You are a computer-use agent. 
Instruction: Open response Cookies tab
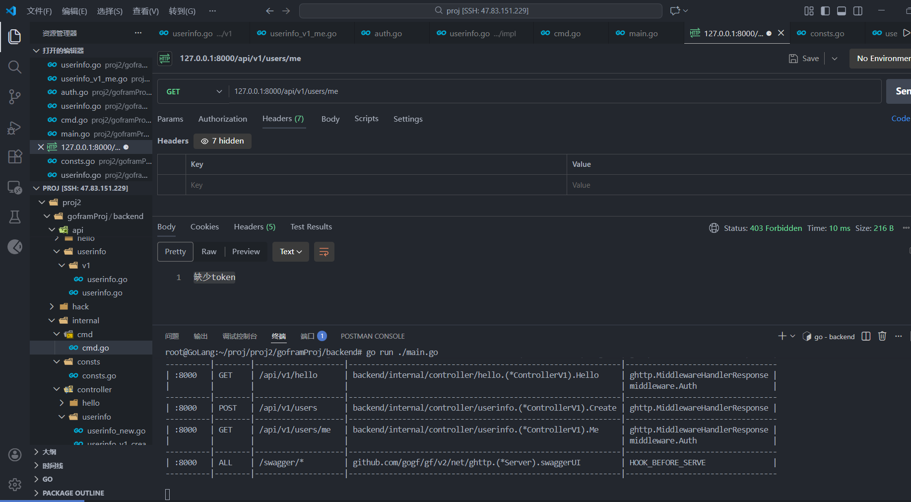(204, 226)
